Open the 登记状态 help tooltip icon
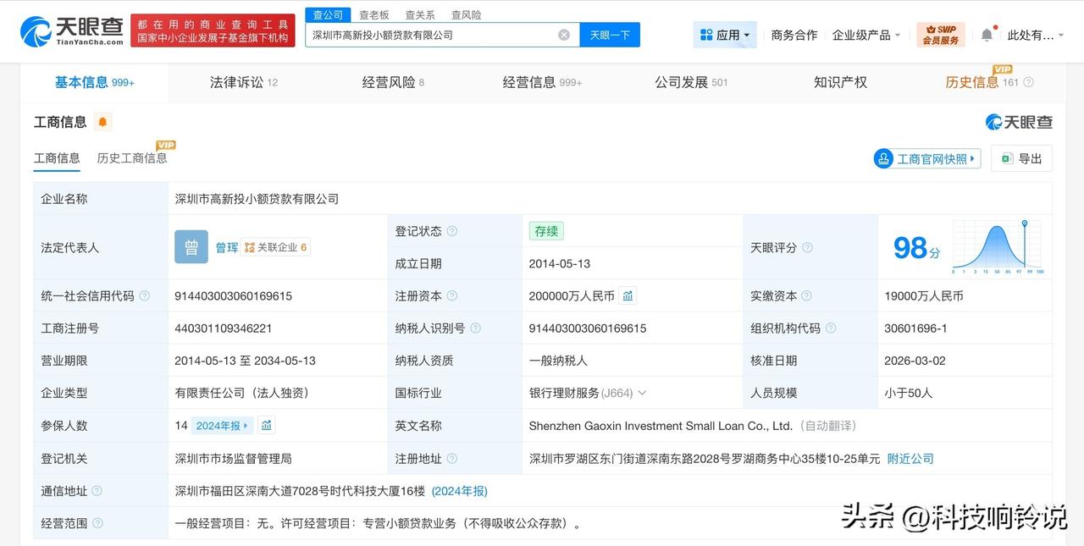The width and height of the screenshot is (1084, 546). point(453,230)
